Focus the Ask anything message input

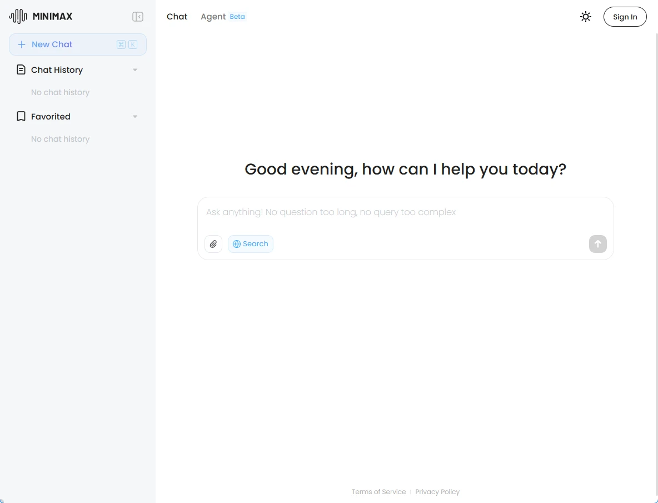405,212
